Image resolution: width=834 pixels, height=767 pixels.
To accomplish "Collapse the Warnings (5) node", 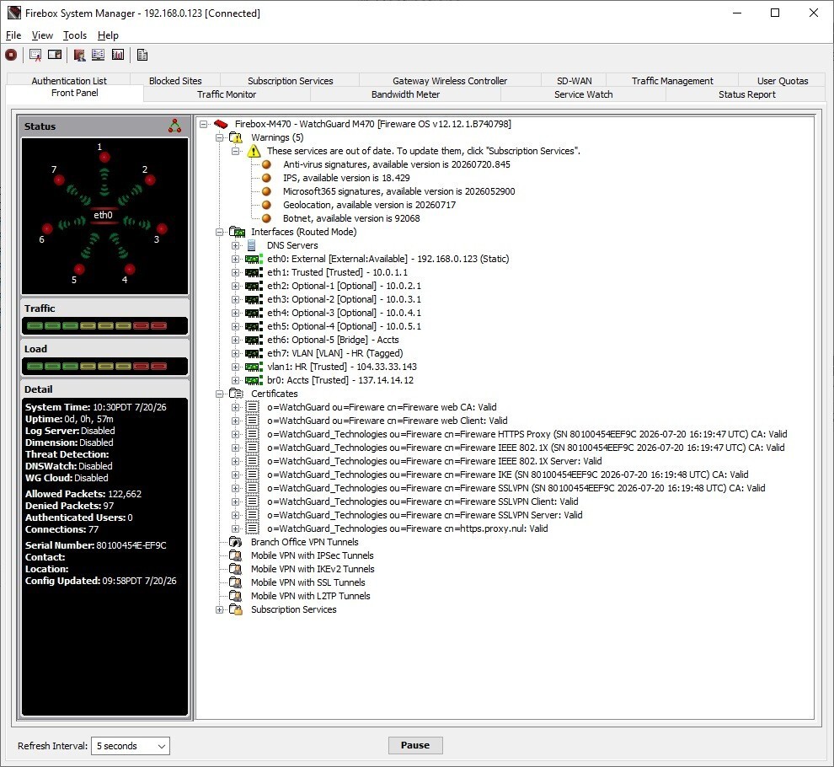I will click(x=219, y=137).
